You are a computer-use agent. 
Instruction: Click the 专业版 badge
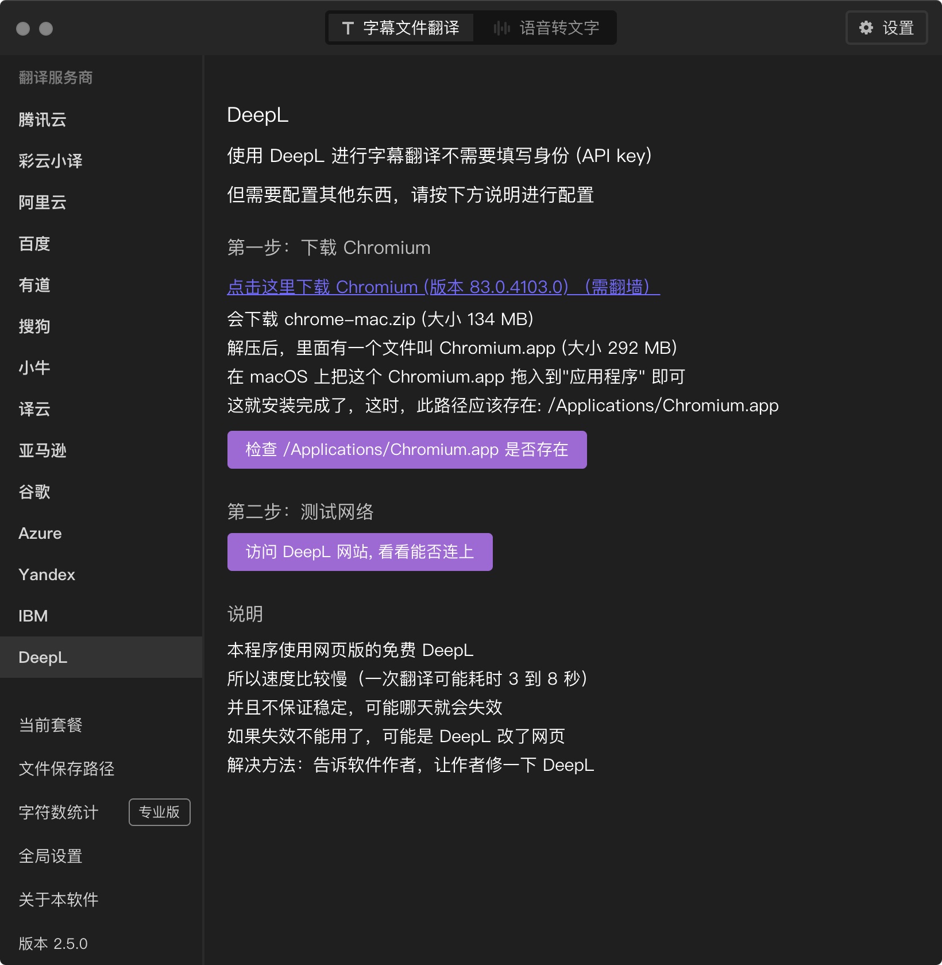click(159, 812)
